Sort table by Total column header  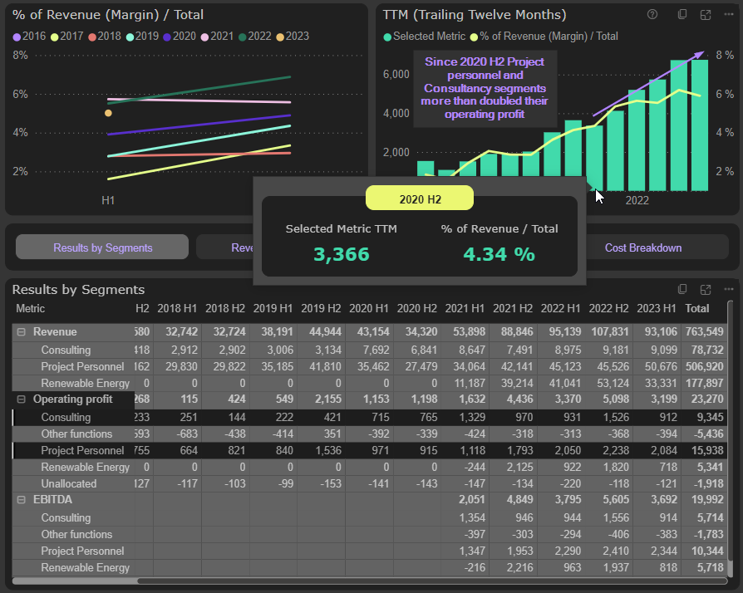pos(696,308)
